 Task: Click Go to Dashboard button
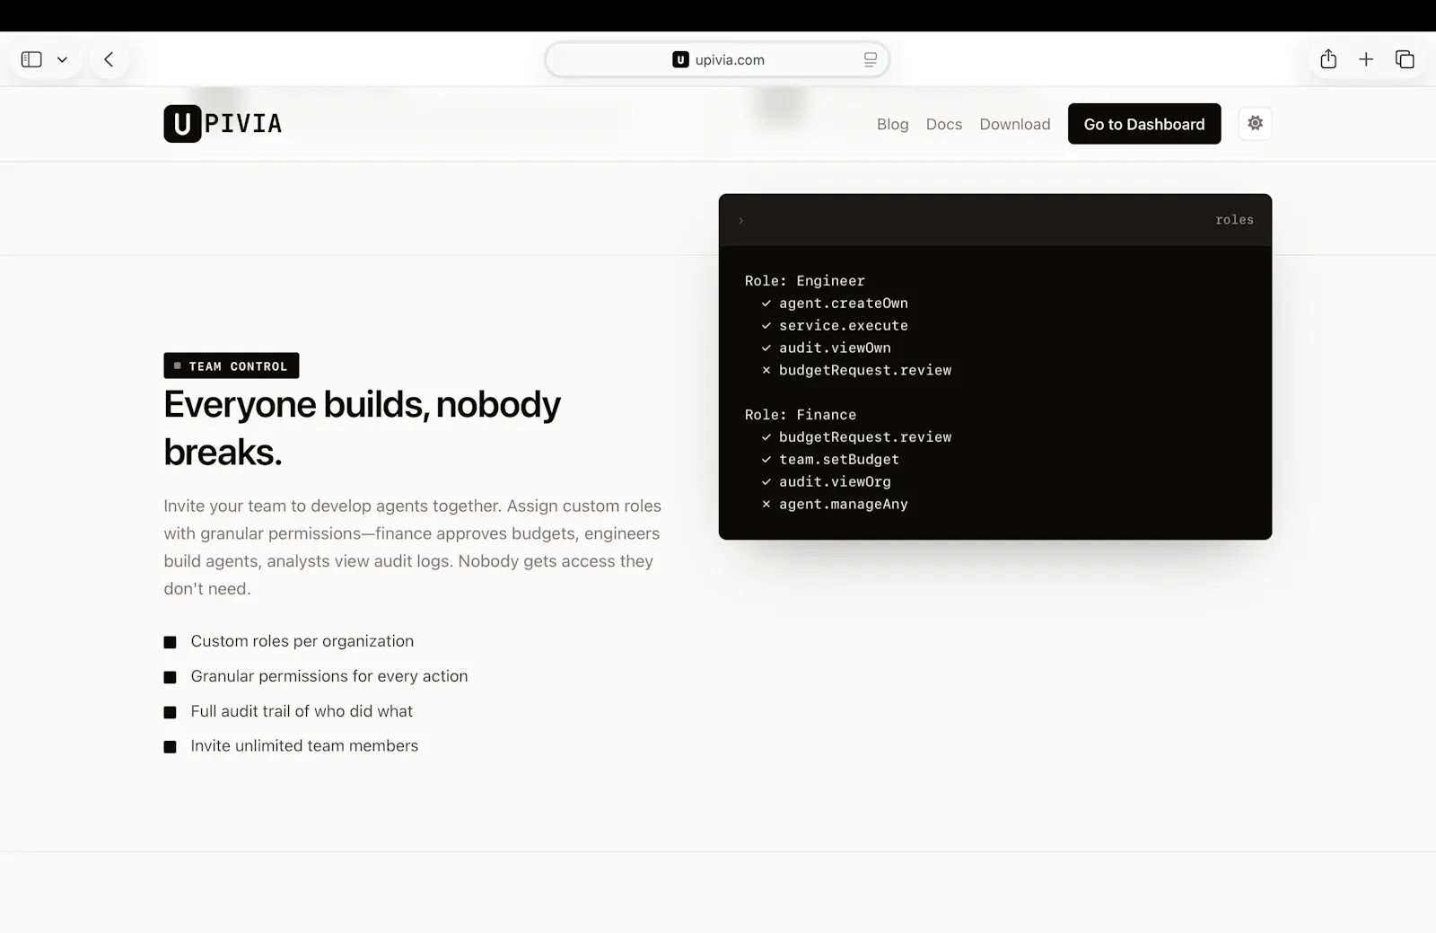pyautogui.click(x=1144, y=124)
